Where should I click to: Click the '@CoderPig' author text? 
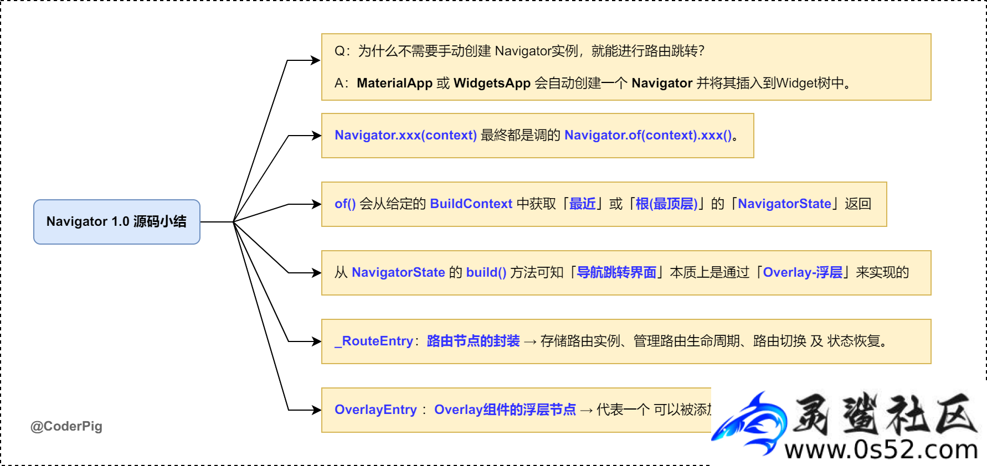pos(66,426)
